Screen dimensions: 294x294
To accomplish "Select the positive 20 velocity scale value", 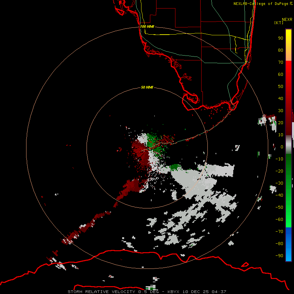I will (x=281, y=122).
